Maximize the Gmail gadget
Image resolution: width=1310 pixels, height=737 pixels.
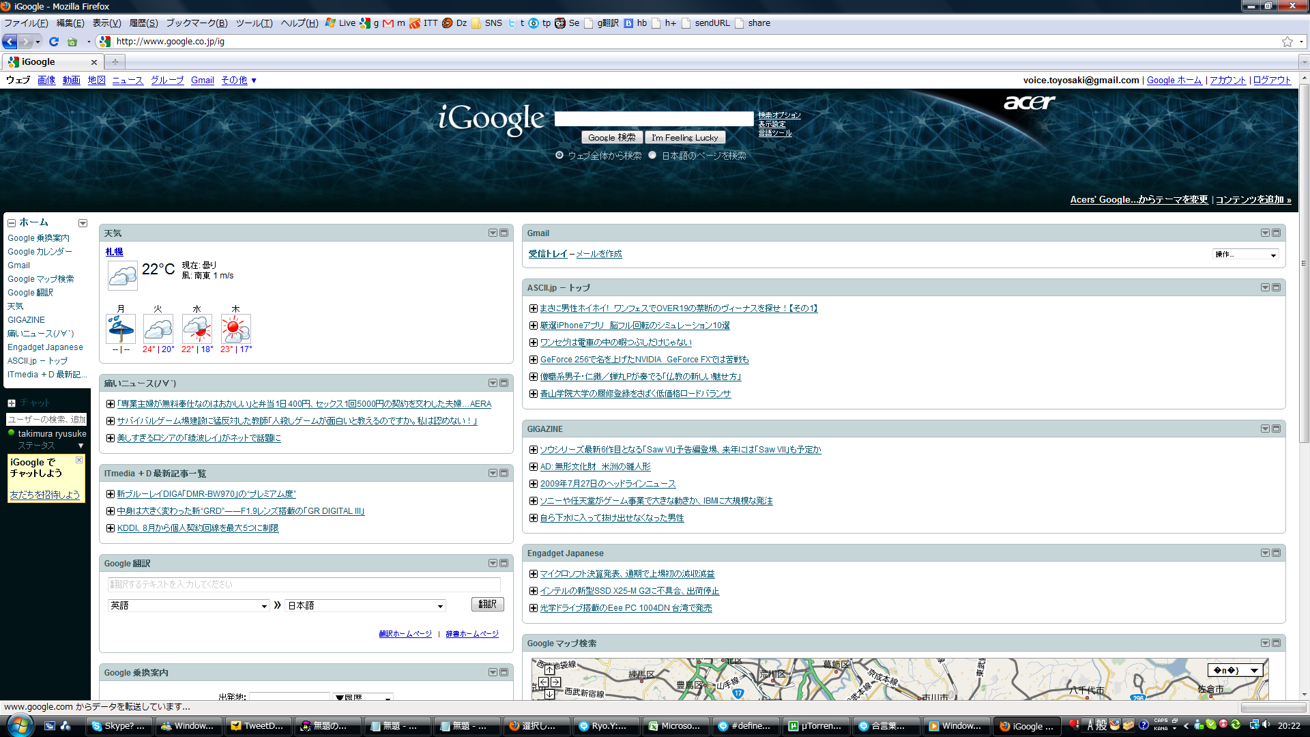click(1276, 233)
